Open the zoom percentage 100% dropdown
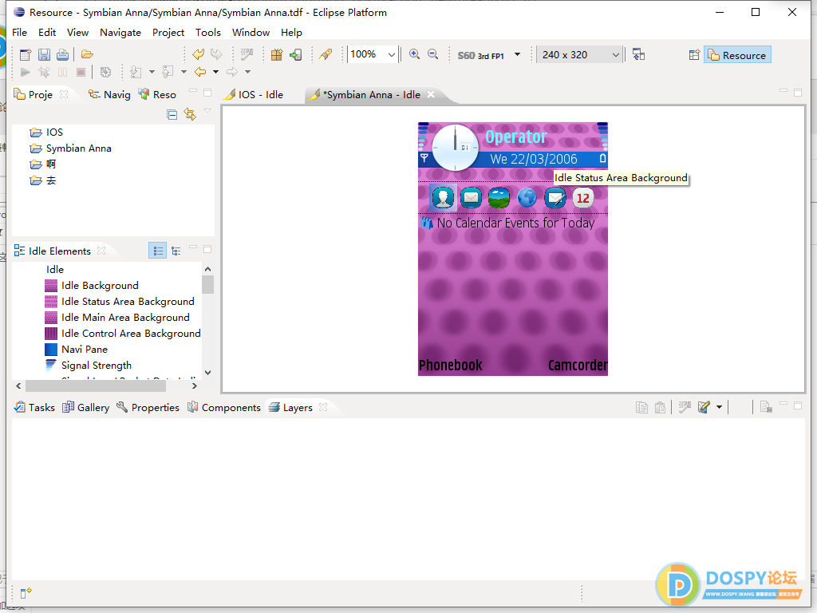 [x=391, y=54]
